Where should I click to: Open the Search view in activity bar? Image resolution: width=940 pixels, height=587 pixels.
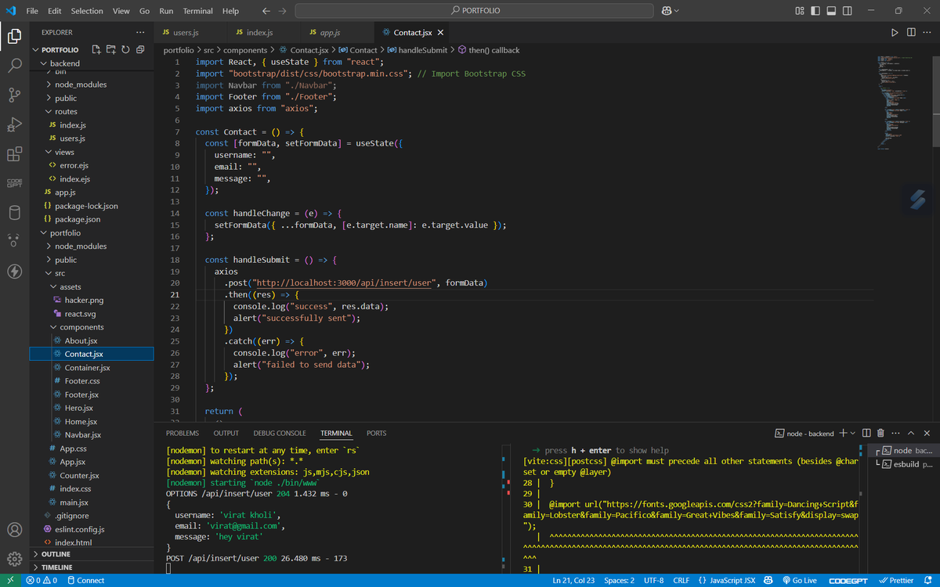click(14, 66)
